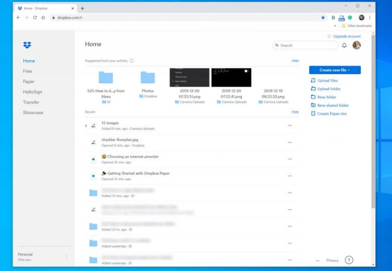Open folder icon added 23 hr. ago
Screen dimensions: 392x271
pyautogui.click(x=93, y=226)
